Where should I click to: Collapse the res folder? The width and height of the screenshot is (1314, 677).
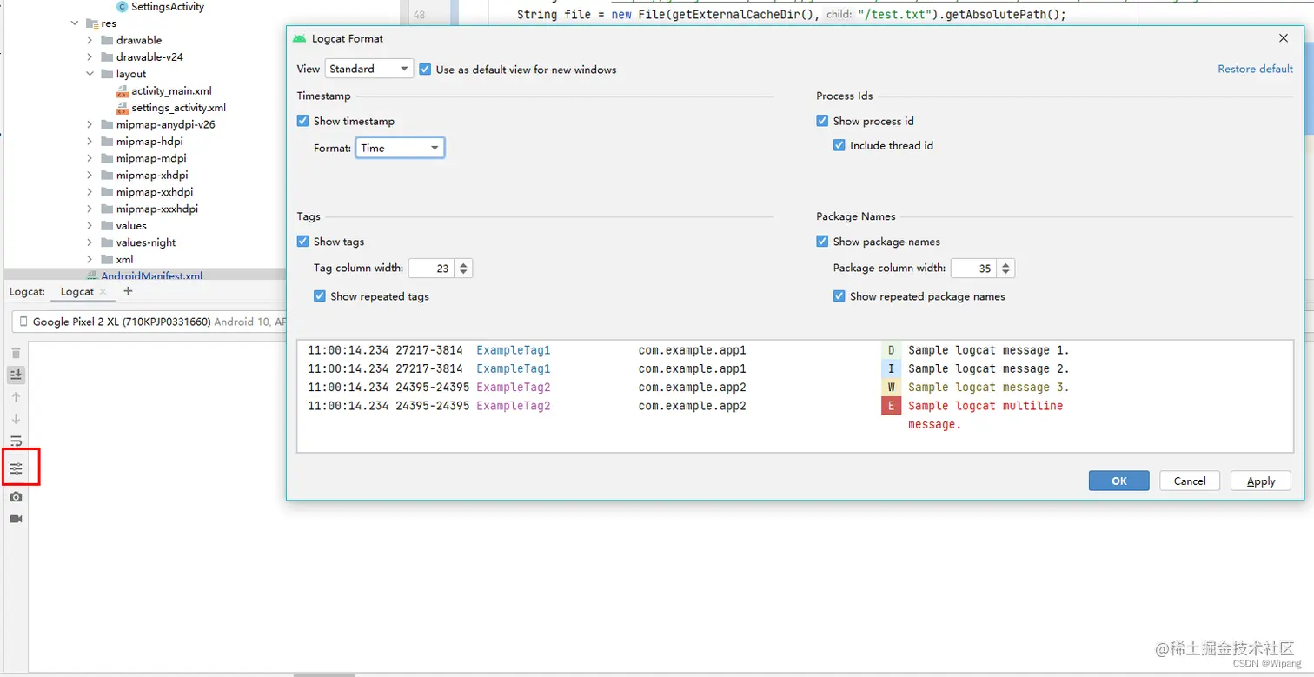[x=76, y=23]
